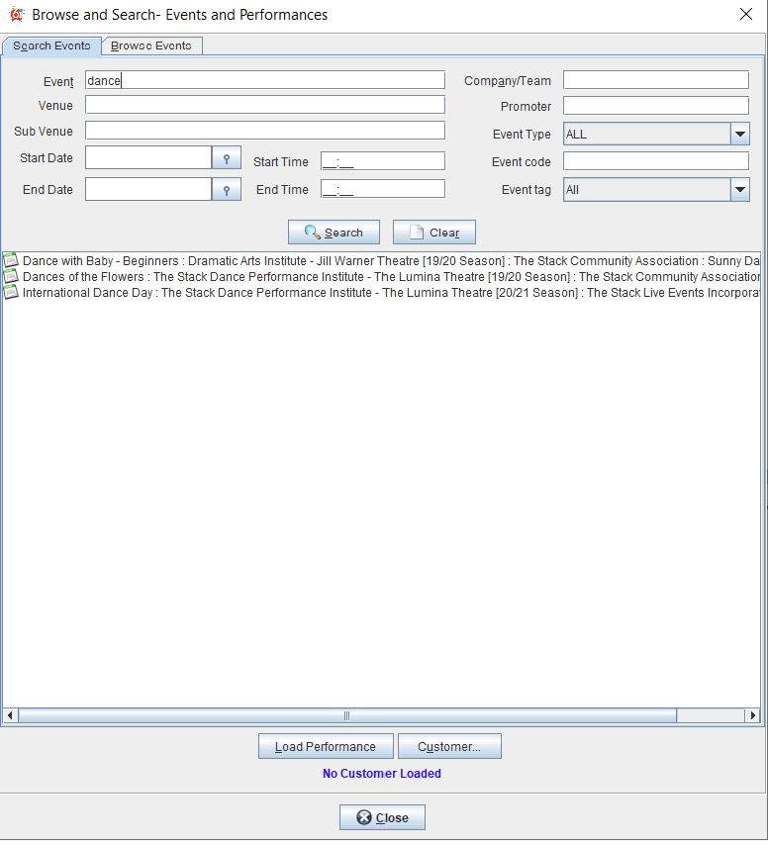Screen dimensions: 768x845
Task: Click the End Date calendar picker icon
Action: pos(227,190)
